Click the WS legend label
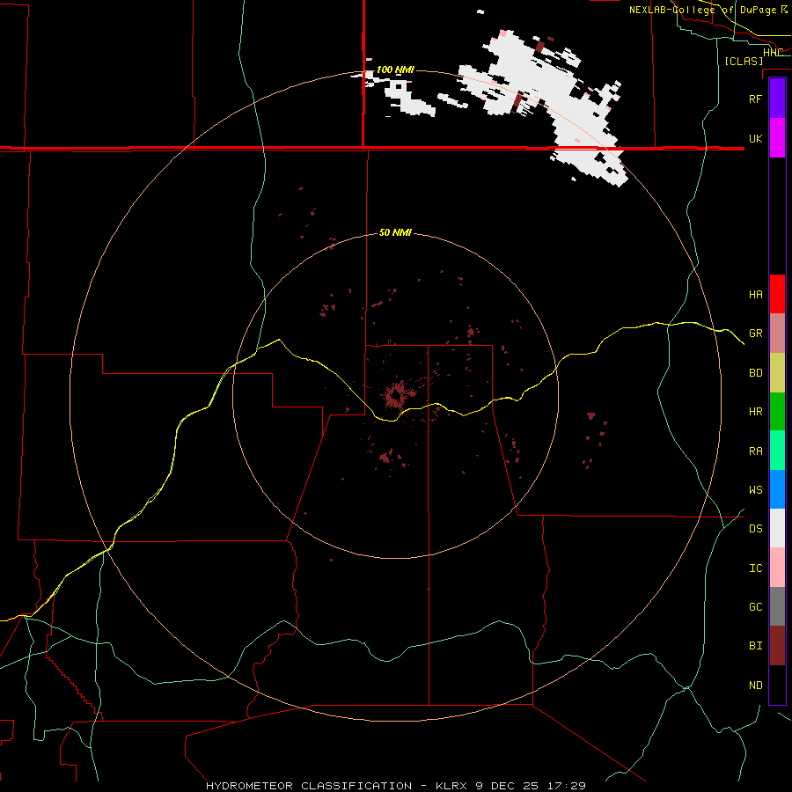The height and width of the screenshot is (792, 792). click(755, 489)
